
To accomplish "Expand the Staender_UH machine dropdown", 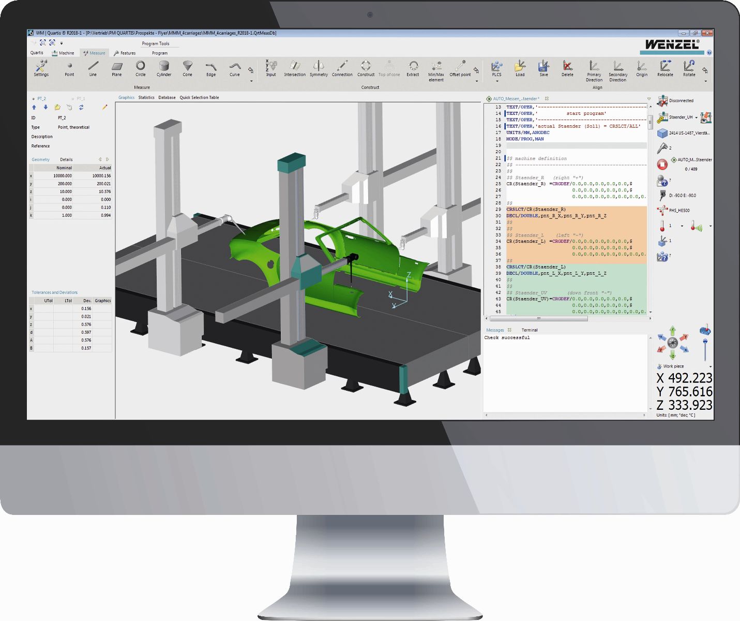I will tap(696, 118).
